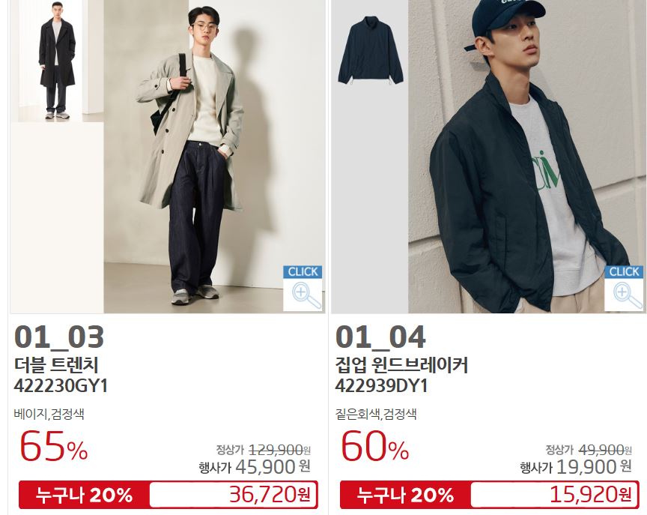
Task: Open the black trench coat thumbnail
Action: coord(56,61)
